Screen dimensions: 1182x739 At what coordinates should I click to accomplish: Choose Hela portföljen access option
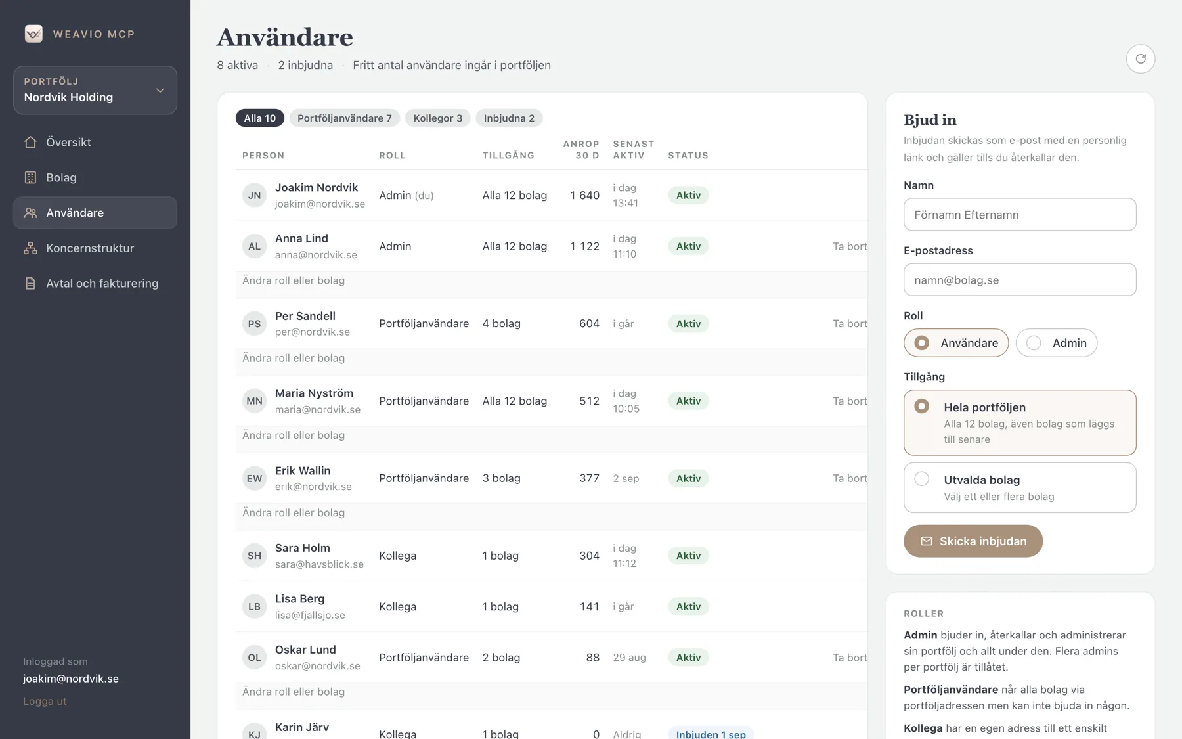click(1020, 422)
